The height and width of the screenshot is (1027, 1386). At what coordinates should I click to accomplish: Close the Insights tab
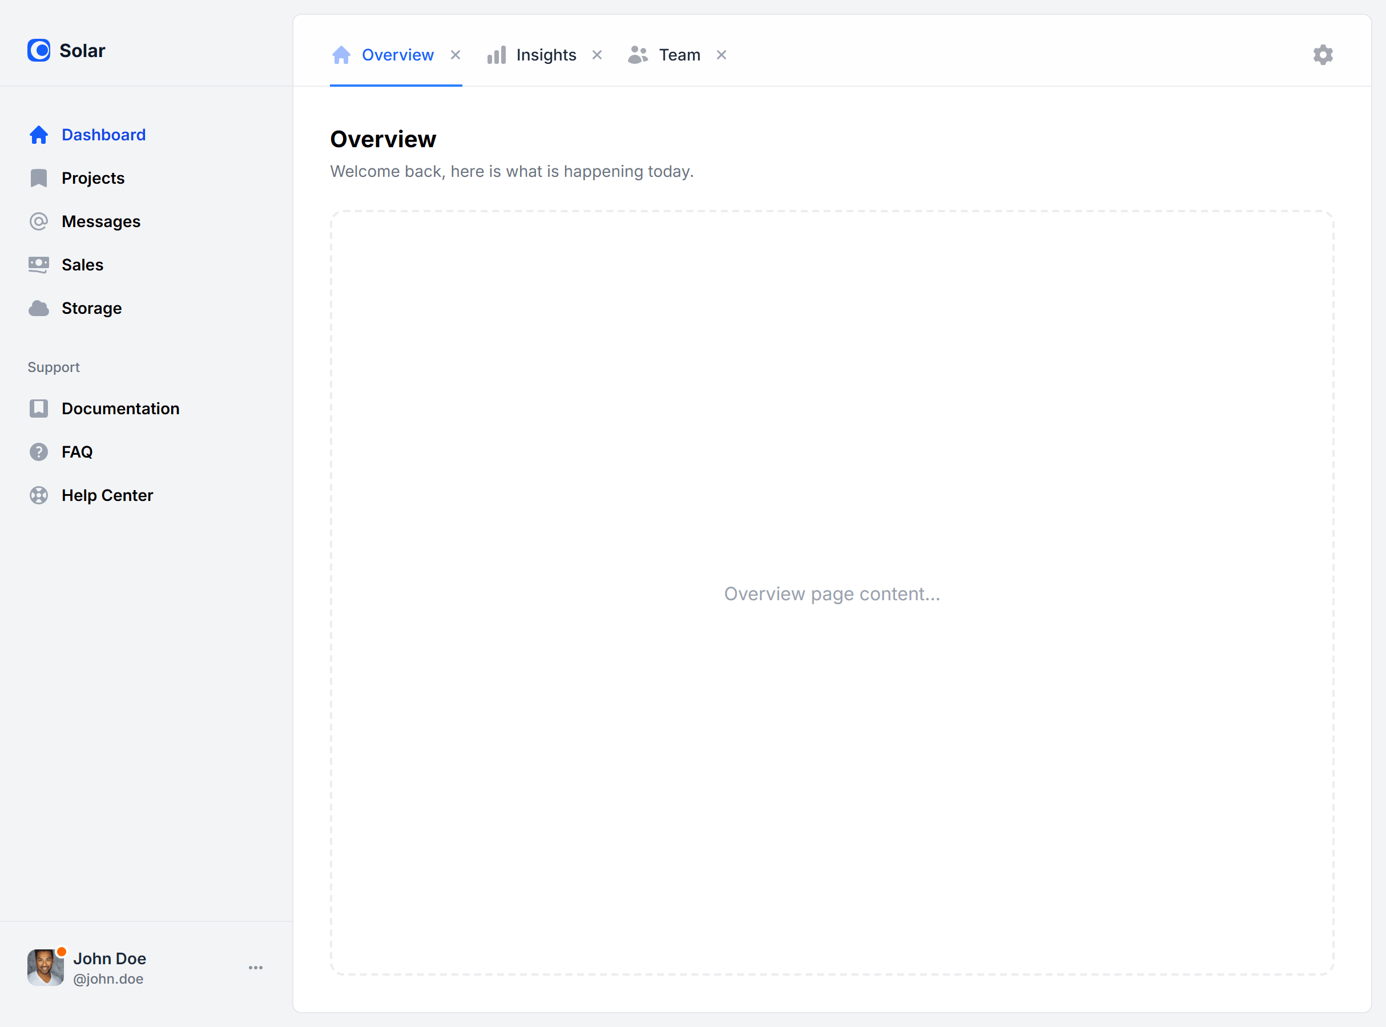click(597, 55)
